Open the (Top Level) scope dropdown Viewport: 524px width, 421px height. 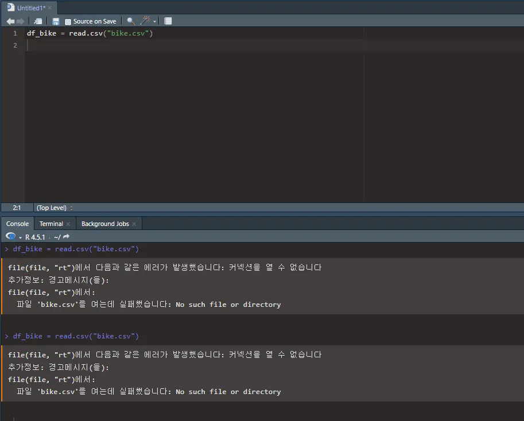(x=55, y=208)
